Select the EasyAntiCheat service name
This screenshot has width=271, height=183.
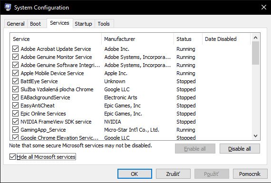pos(38,106)
